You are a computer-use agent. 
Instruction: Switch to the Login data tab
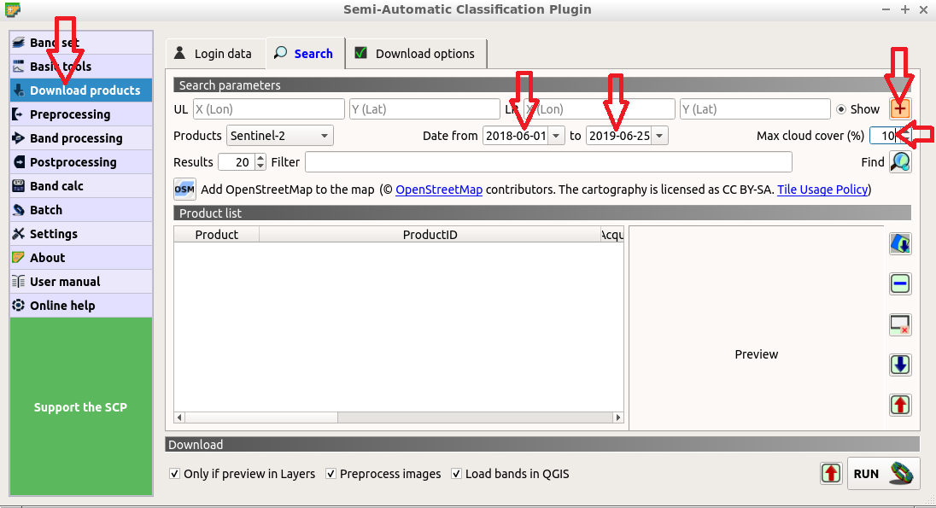[x=214, y=54]
